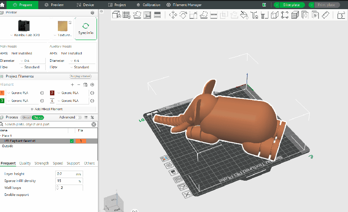
Task: Open the Textured plate type dropdown
Action: click(x=63, y=35)
